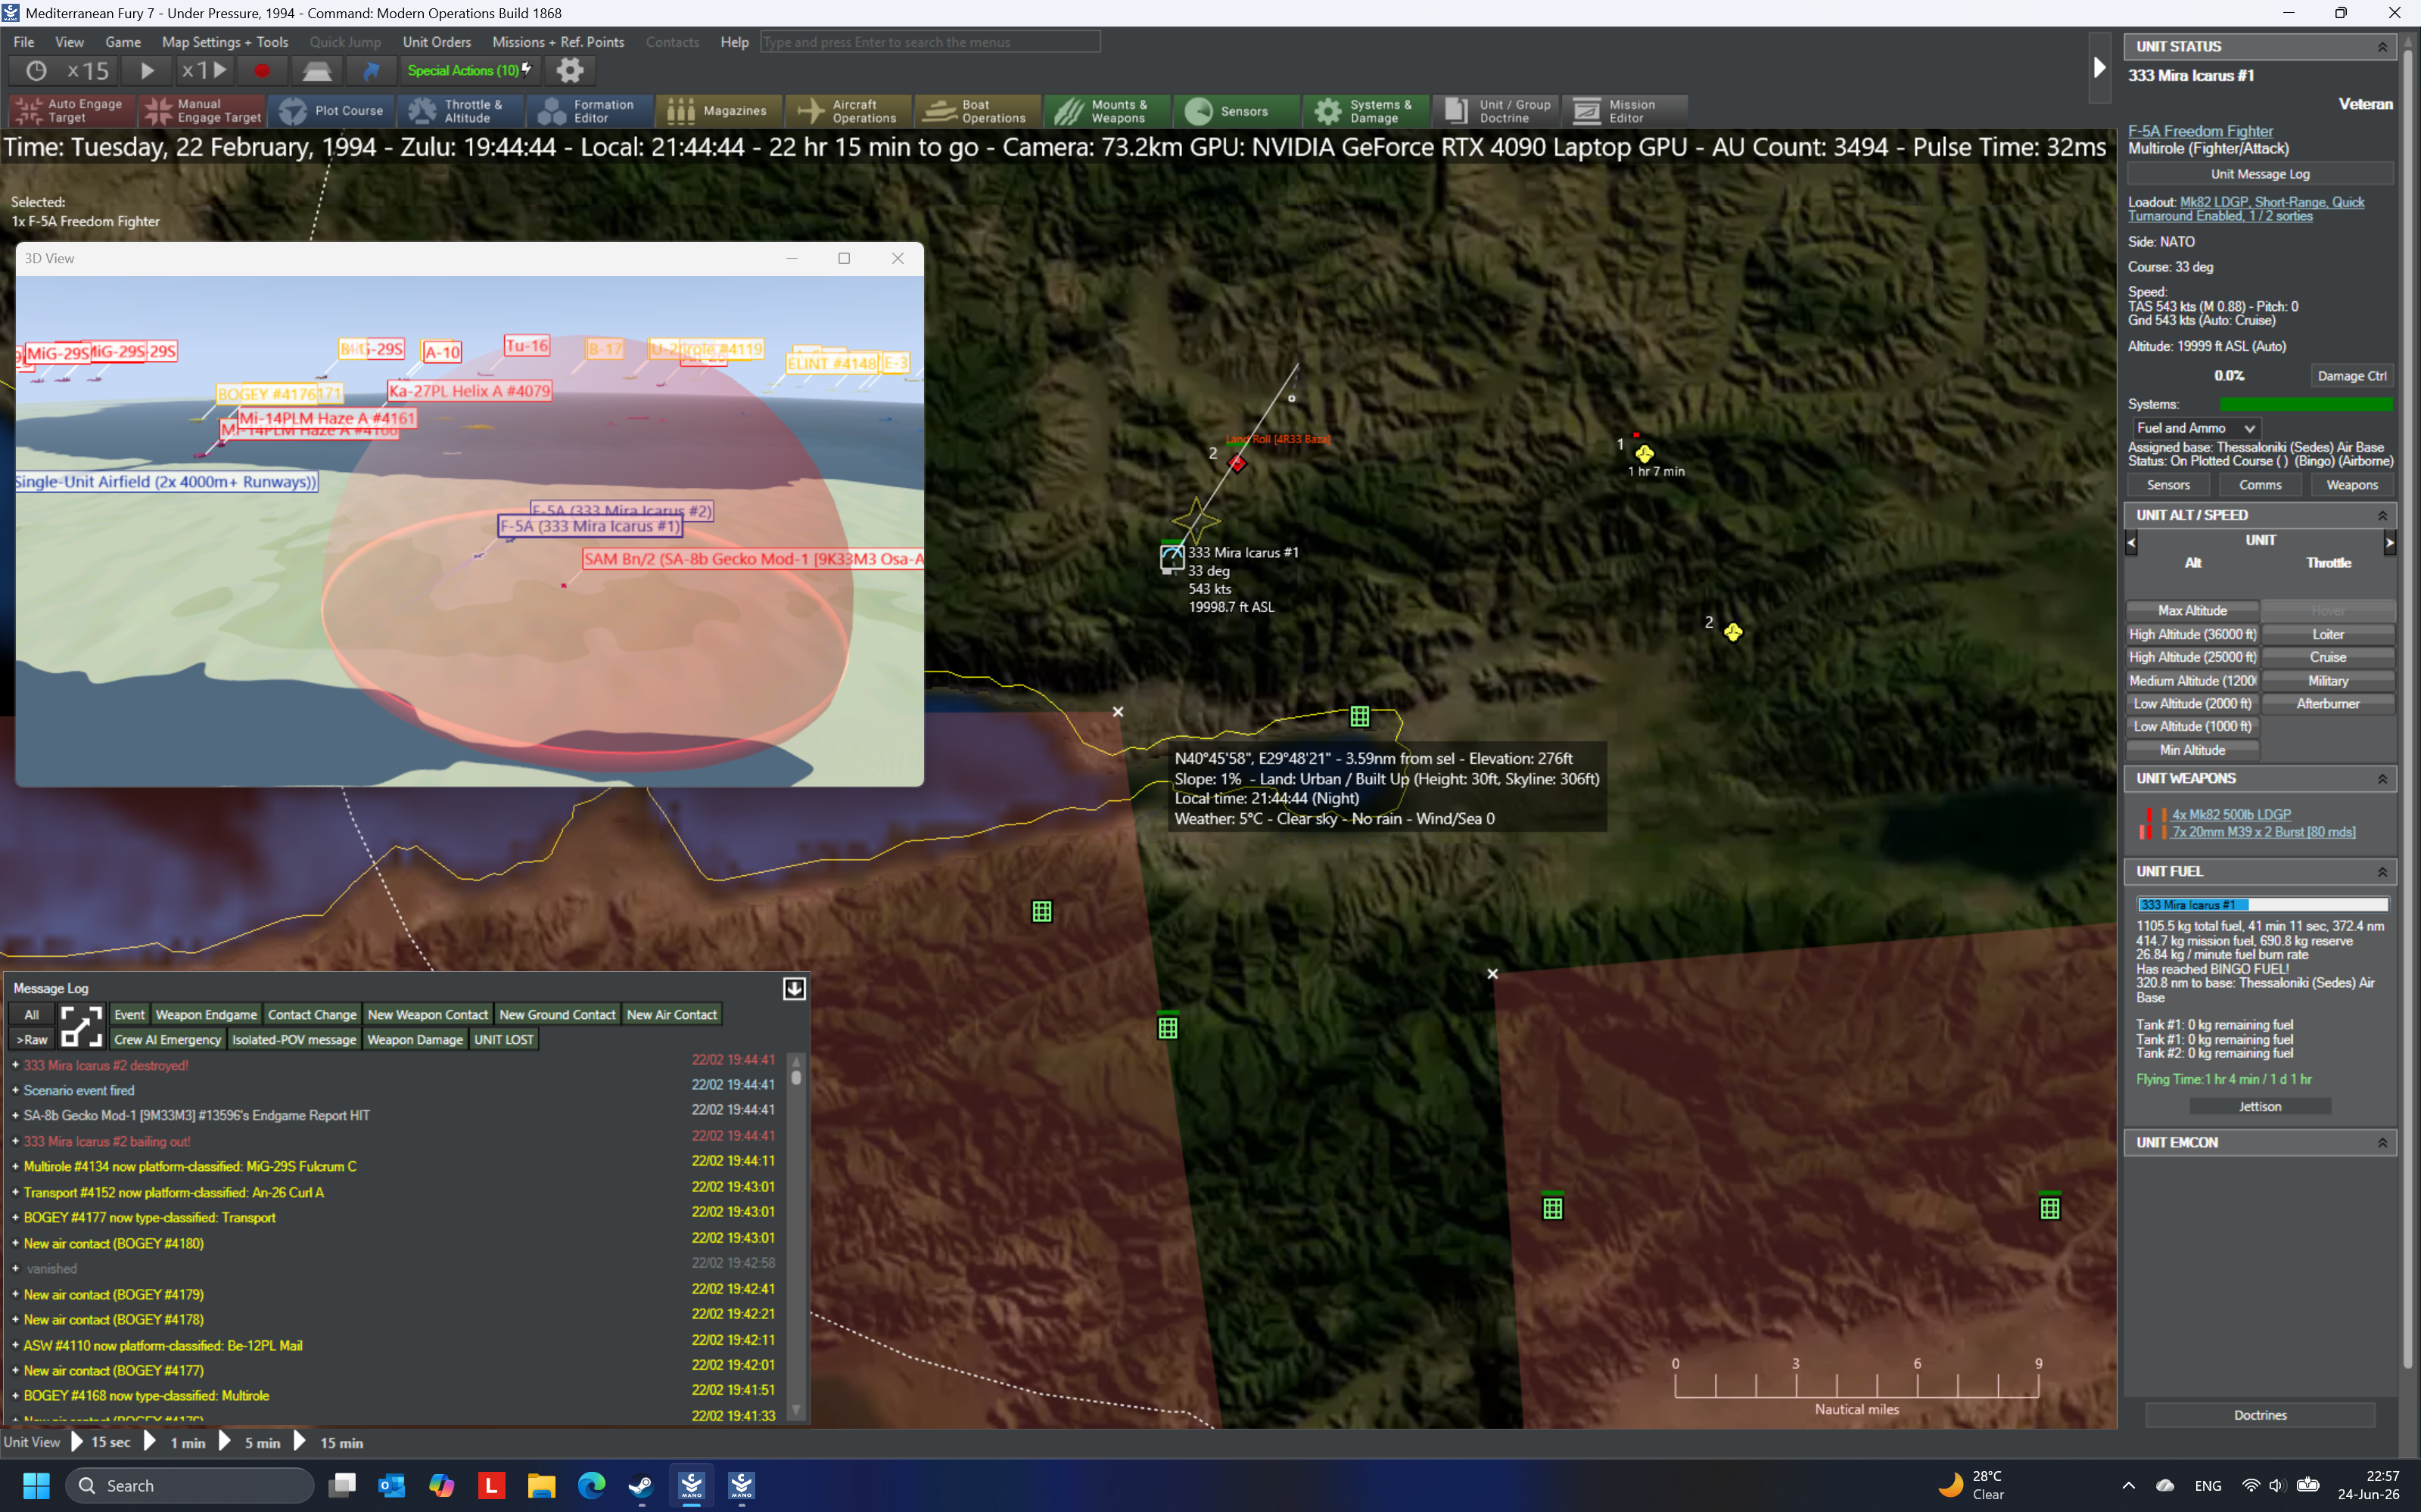Screen dimensions: 2421x1512
Task: Open the Doctrines button
Action: [x=2260, y=1415]
